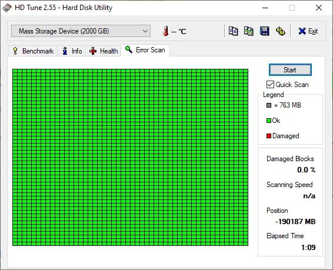The image size is (333, 270).
Task: Minimize the HD Tune window
Action: coord(265,8)
